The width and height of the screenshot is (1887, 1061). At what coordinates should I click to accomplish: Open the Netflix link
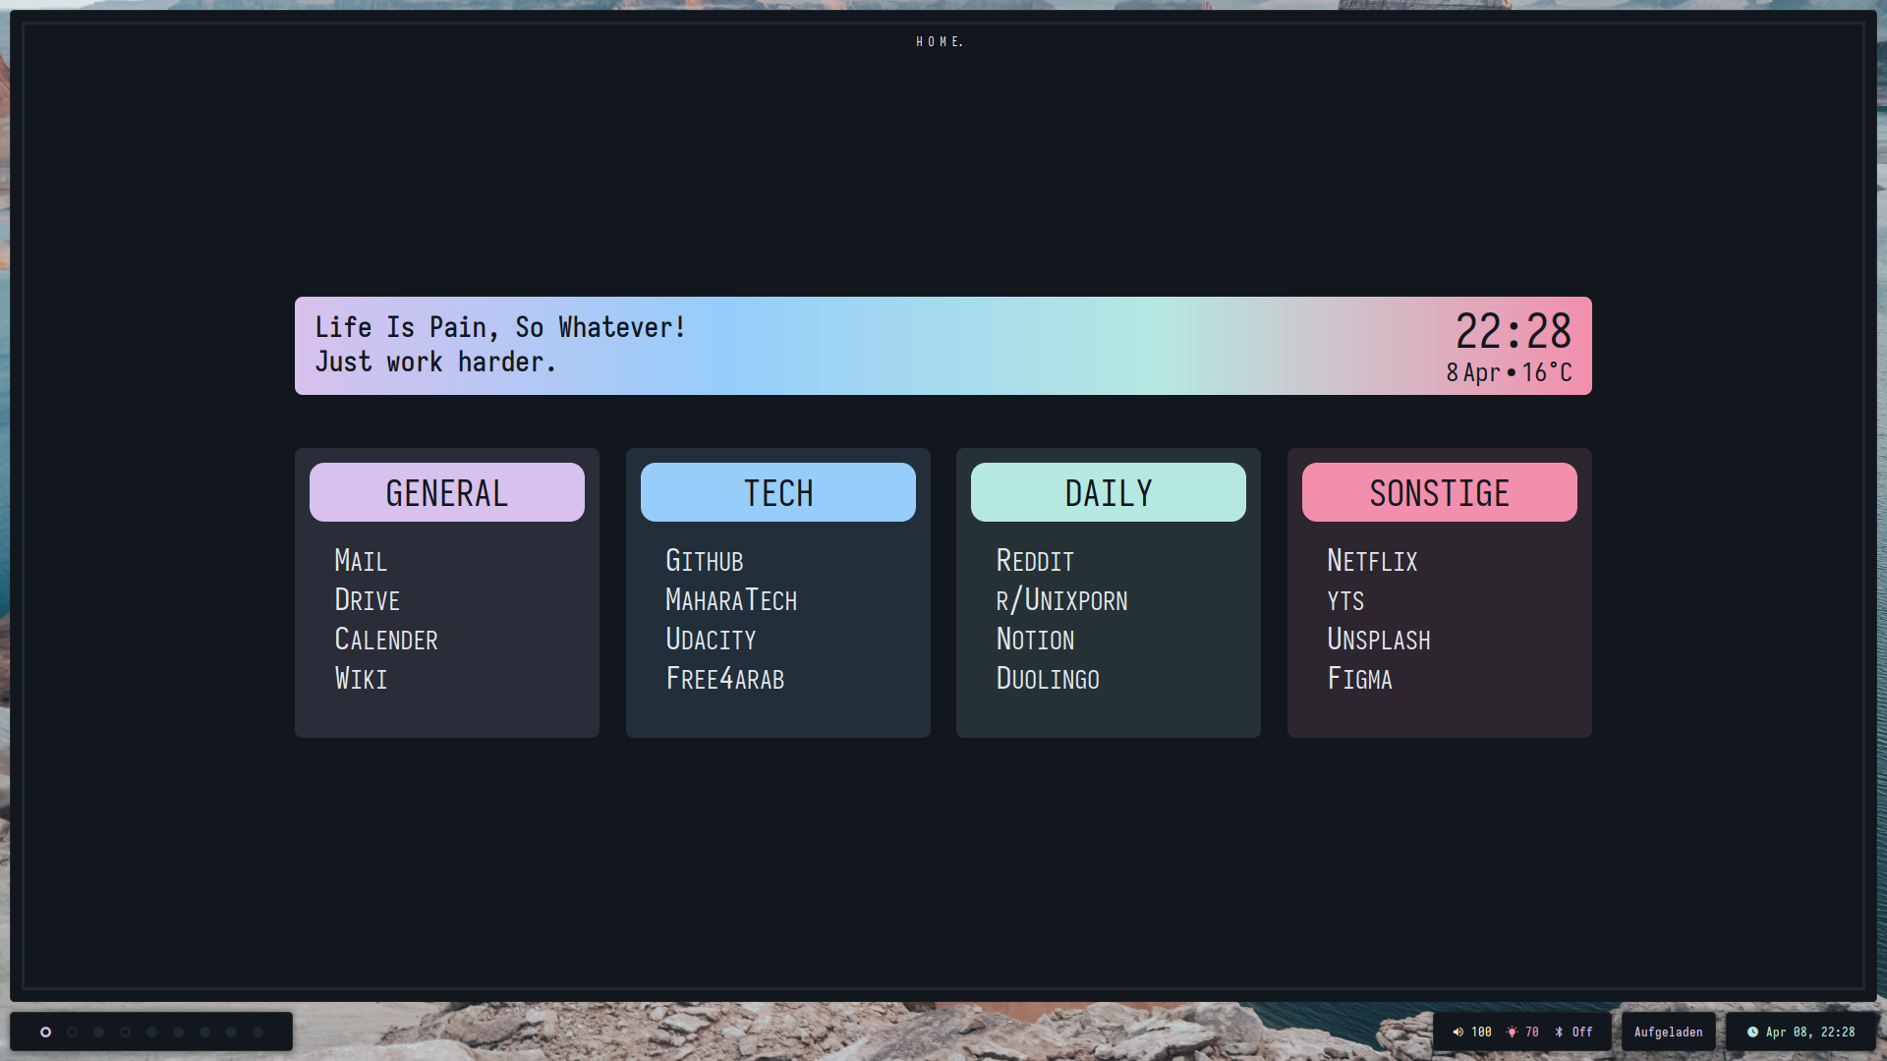[1372, 561]
